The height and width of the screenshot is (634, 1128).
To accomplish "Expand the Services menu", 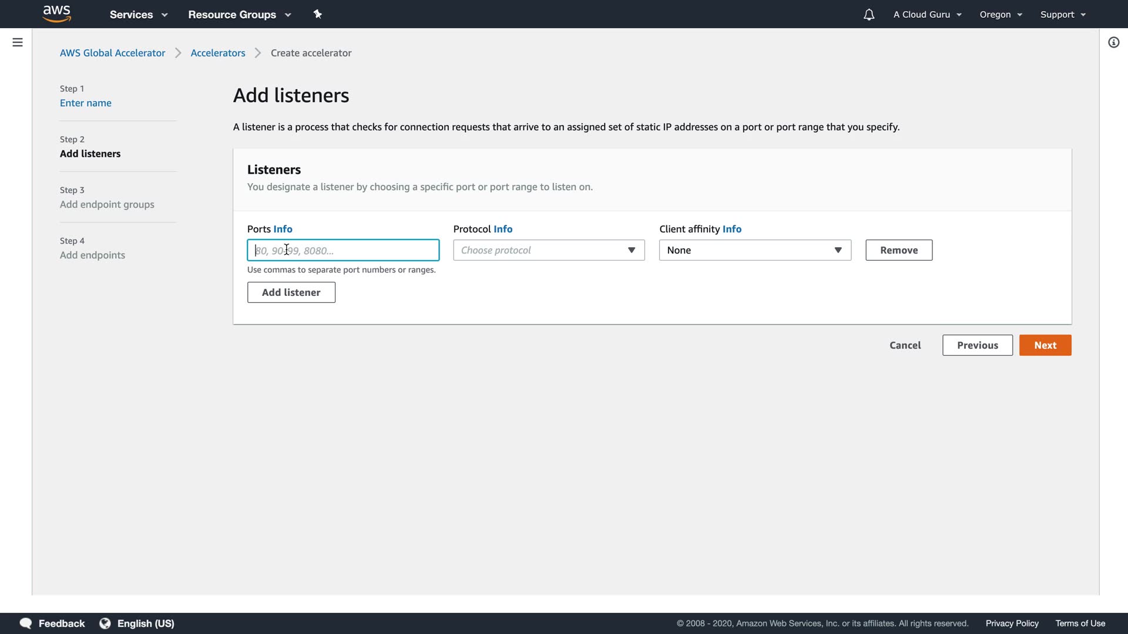I will pos(139,15).
